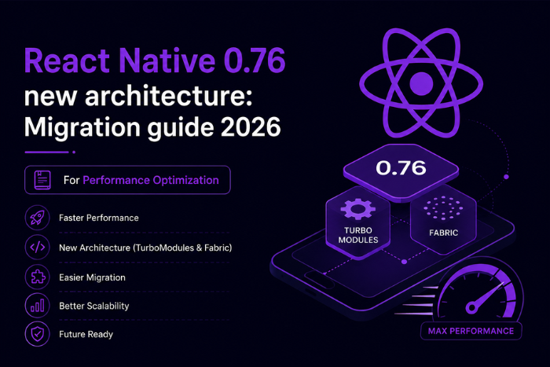
Task: Click the MAX PERFORMANCE badge
Action: (x=471, y=331)
